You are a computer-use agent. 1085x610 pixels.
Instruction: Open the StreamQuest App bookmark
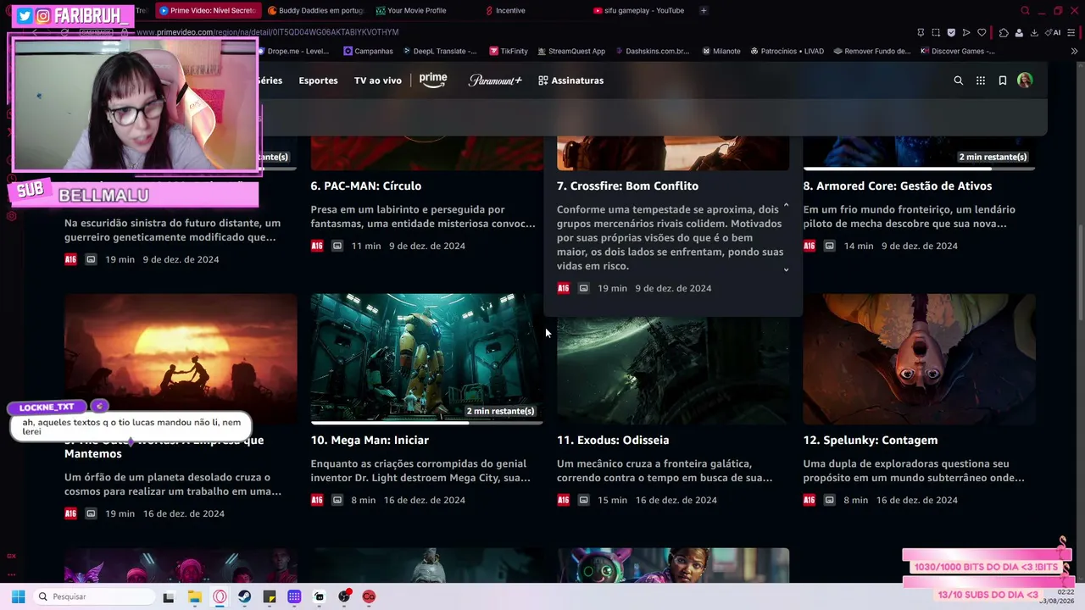pyautogui.click(x=570, y=51)
